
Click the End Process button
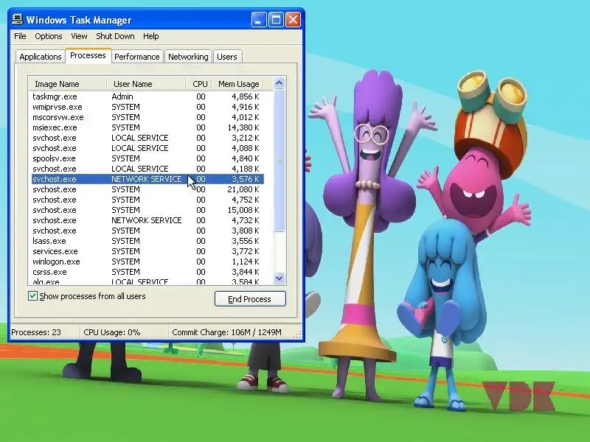point(250,299)
